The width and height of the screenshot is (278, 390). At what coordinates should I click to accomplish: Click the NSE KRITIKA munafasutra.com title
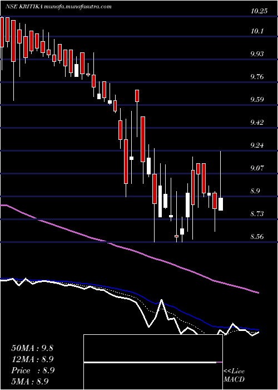coord(58,7)
